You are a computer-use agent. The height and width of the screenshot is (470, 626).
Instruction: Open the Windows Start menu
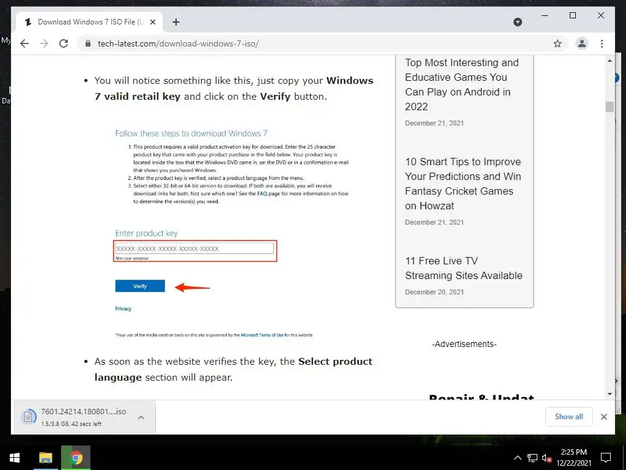coord(15,458)
